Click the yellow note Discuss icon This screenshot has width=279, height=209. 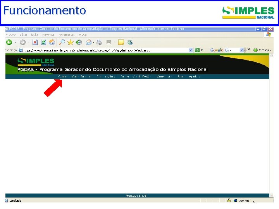tap(121, 42)
